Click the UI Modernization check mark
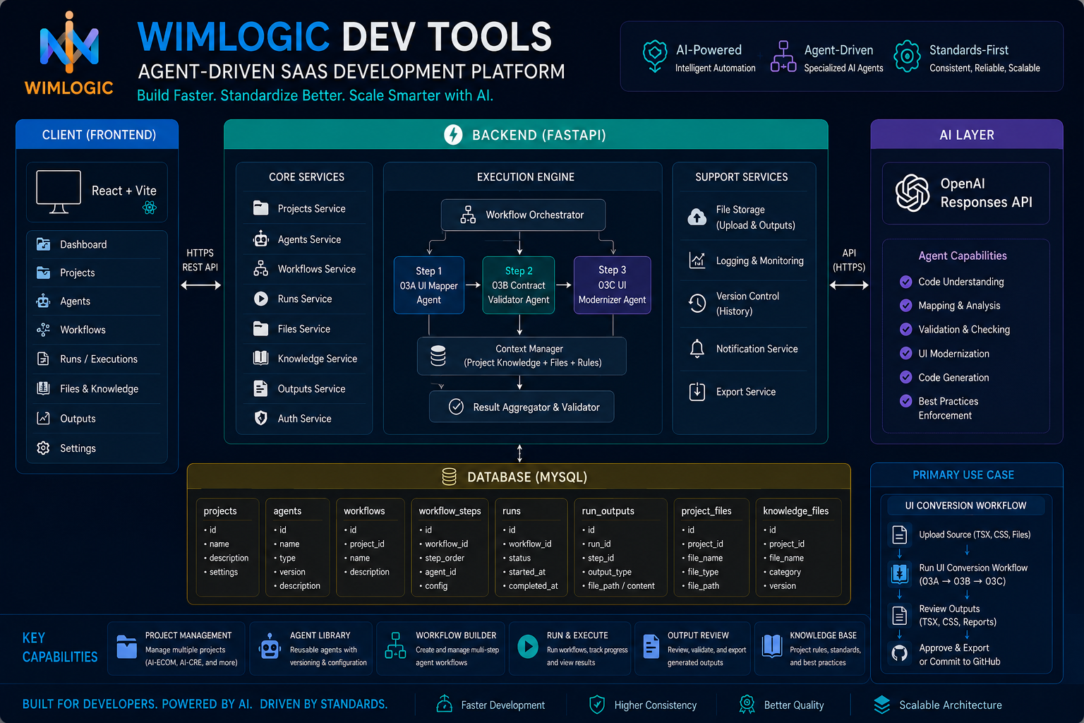The width and height of the screenshot is (1084, 723). point(906,353)
